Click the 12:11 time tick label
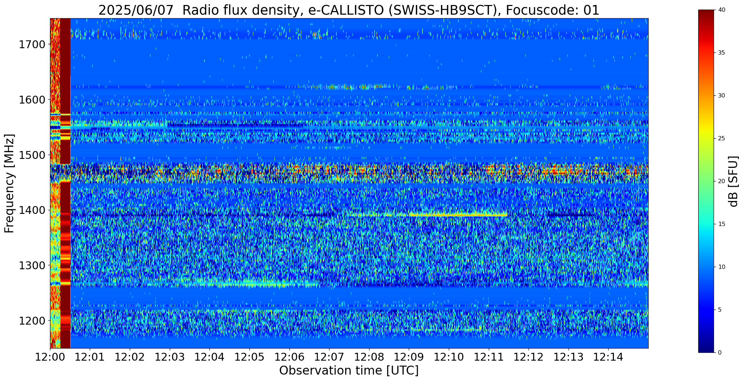Viewport: 744px width, 381px height. pos(489,357)
